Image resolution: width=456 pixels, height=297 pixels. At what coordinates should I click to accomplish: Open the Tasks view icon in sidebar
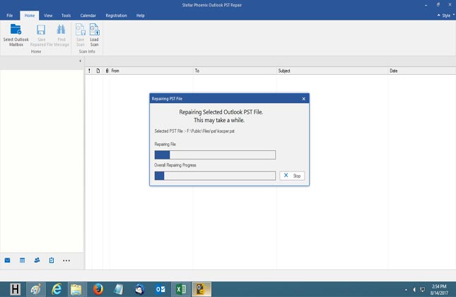52,260
